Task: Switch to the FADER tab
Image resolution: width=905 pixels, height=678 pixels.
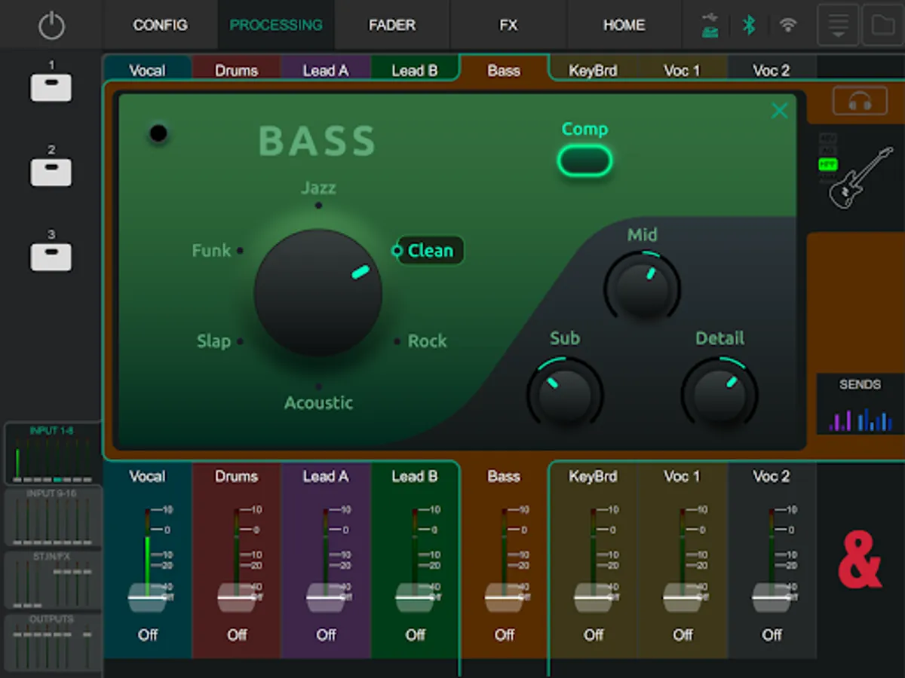Action: click(392, 25)
